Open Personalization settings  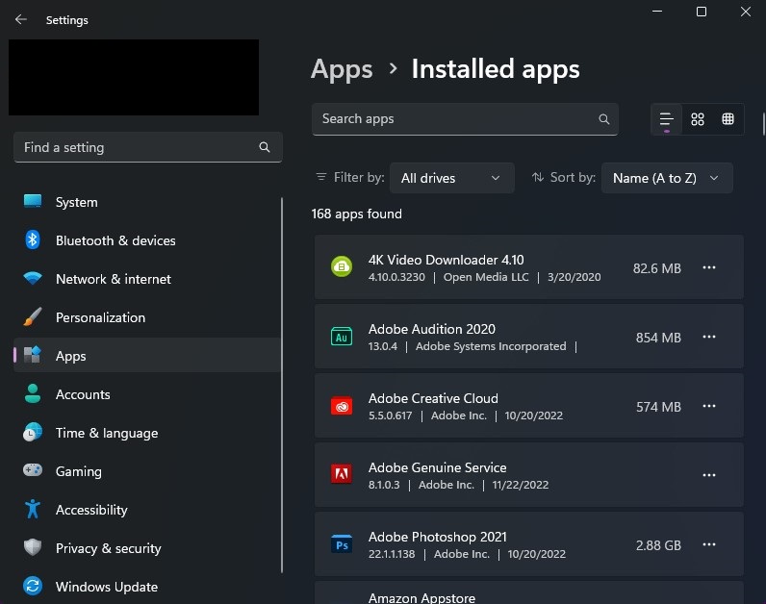[x=146, y=317]
